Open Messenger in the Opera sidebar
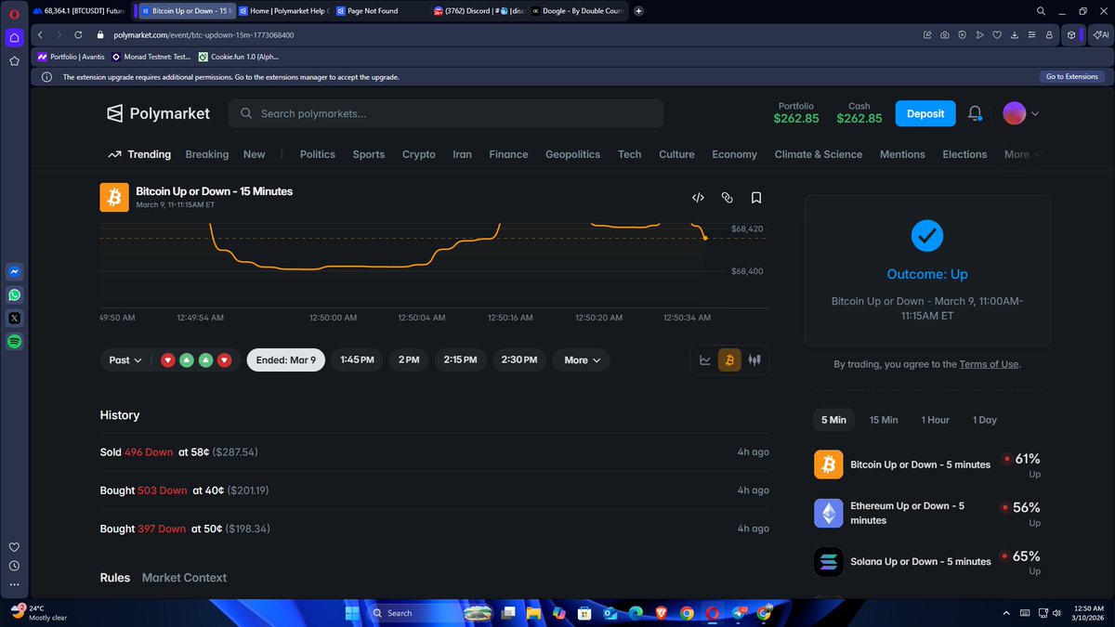 14,272
